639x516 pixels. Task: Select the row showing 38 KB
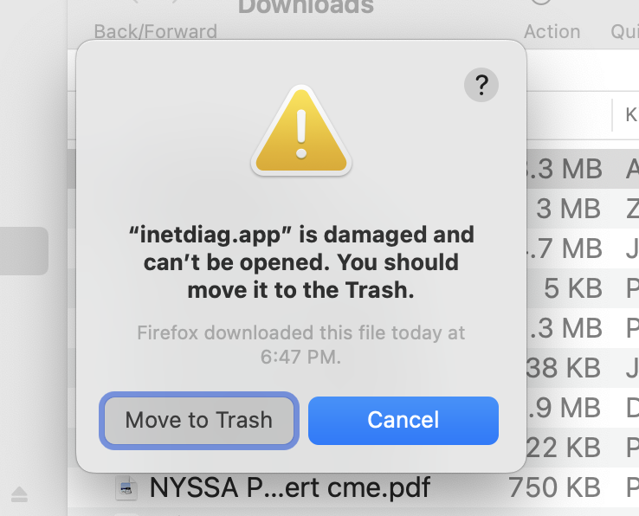point(583,368)
